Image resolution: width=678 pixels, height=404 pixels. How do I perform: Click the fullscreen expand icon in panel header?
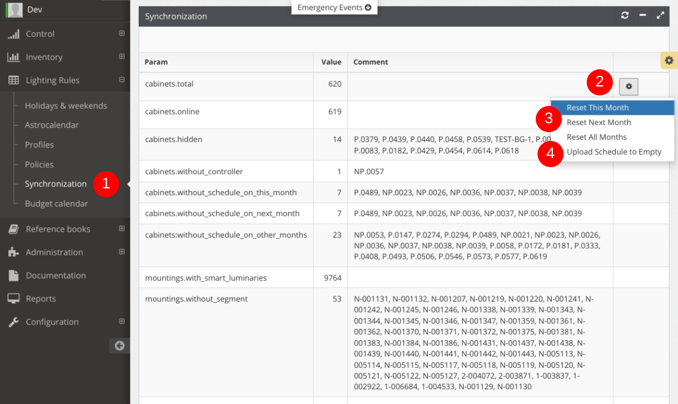coord(660,16)
